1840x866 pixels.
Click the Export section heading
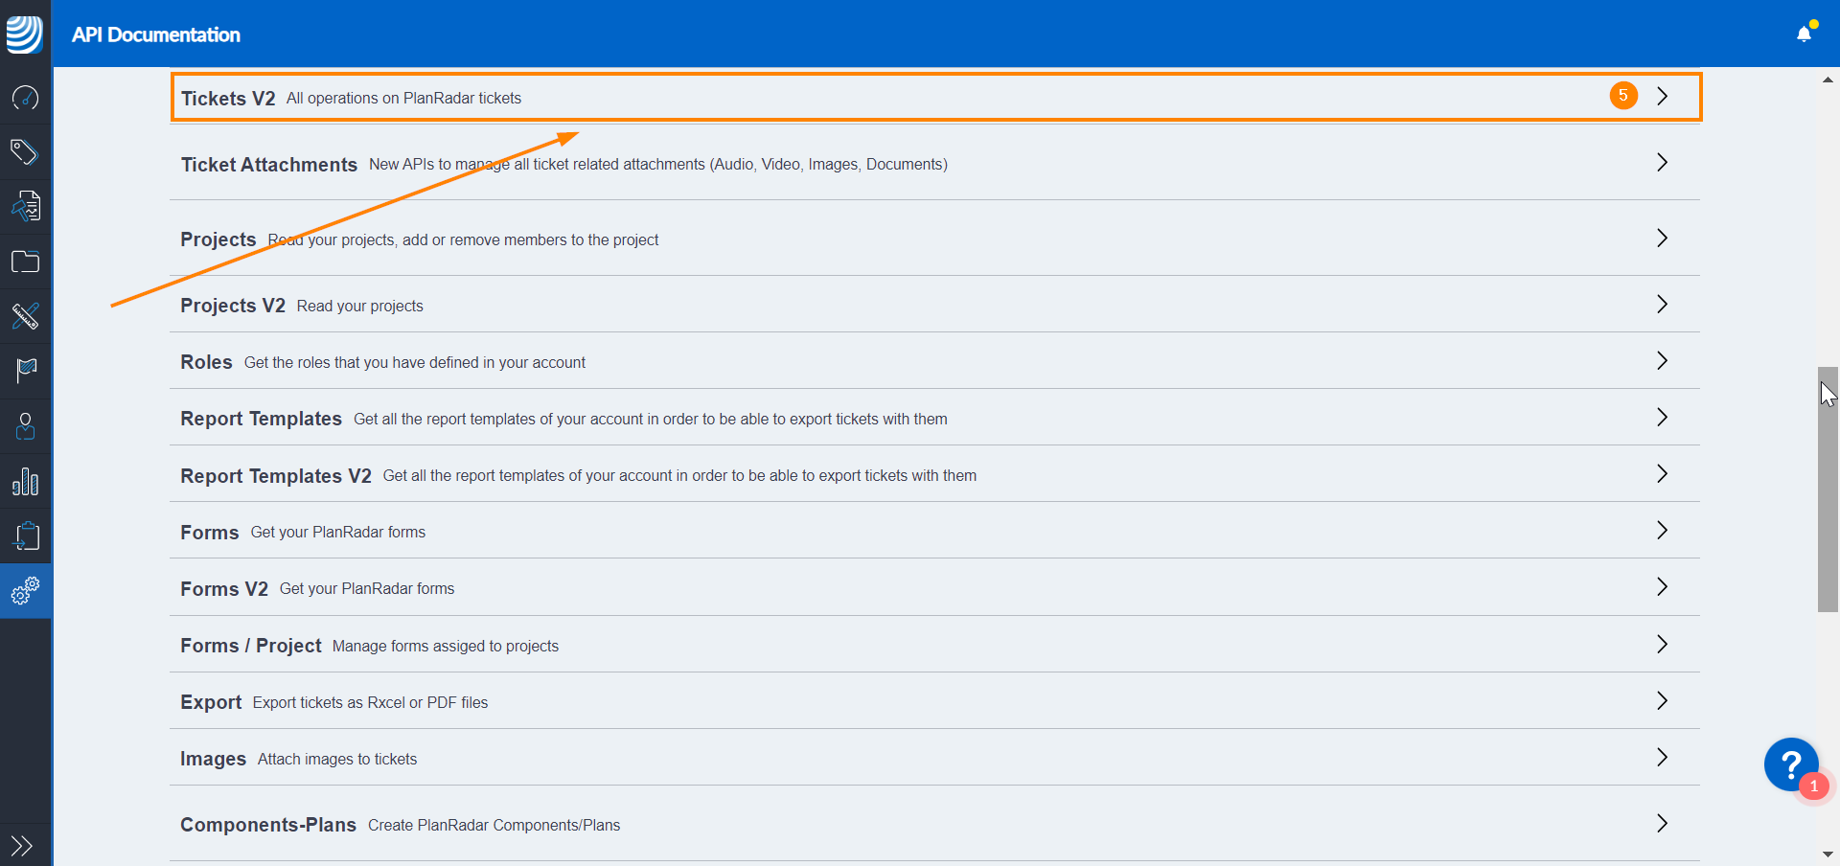click(211, 702)
